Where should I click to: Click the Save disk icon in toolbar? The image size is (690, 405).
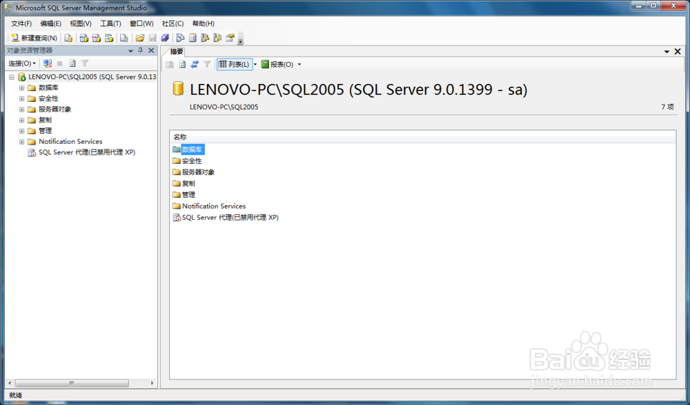pos(152,38)
